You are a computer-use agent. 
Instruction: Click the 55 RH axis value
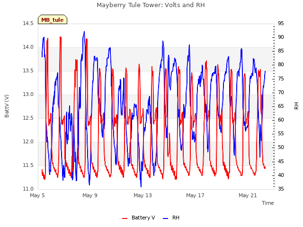281,134
